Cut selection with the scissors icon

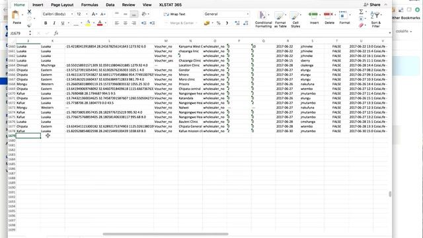pos(29,12)
